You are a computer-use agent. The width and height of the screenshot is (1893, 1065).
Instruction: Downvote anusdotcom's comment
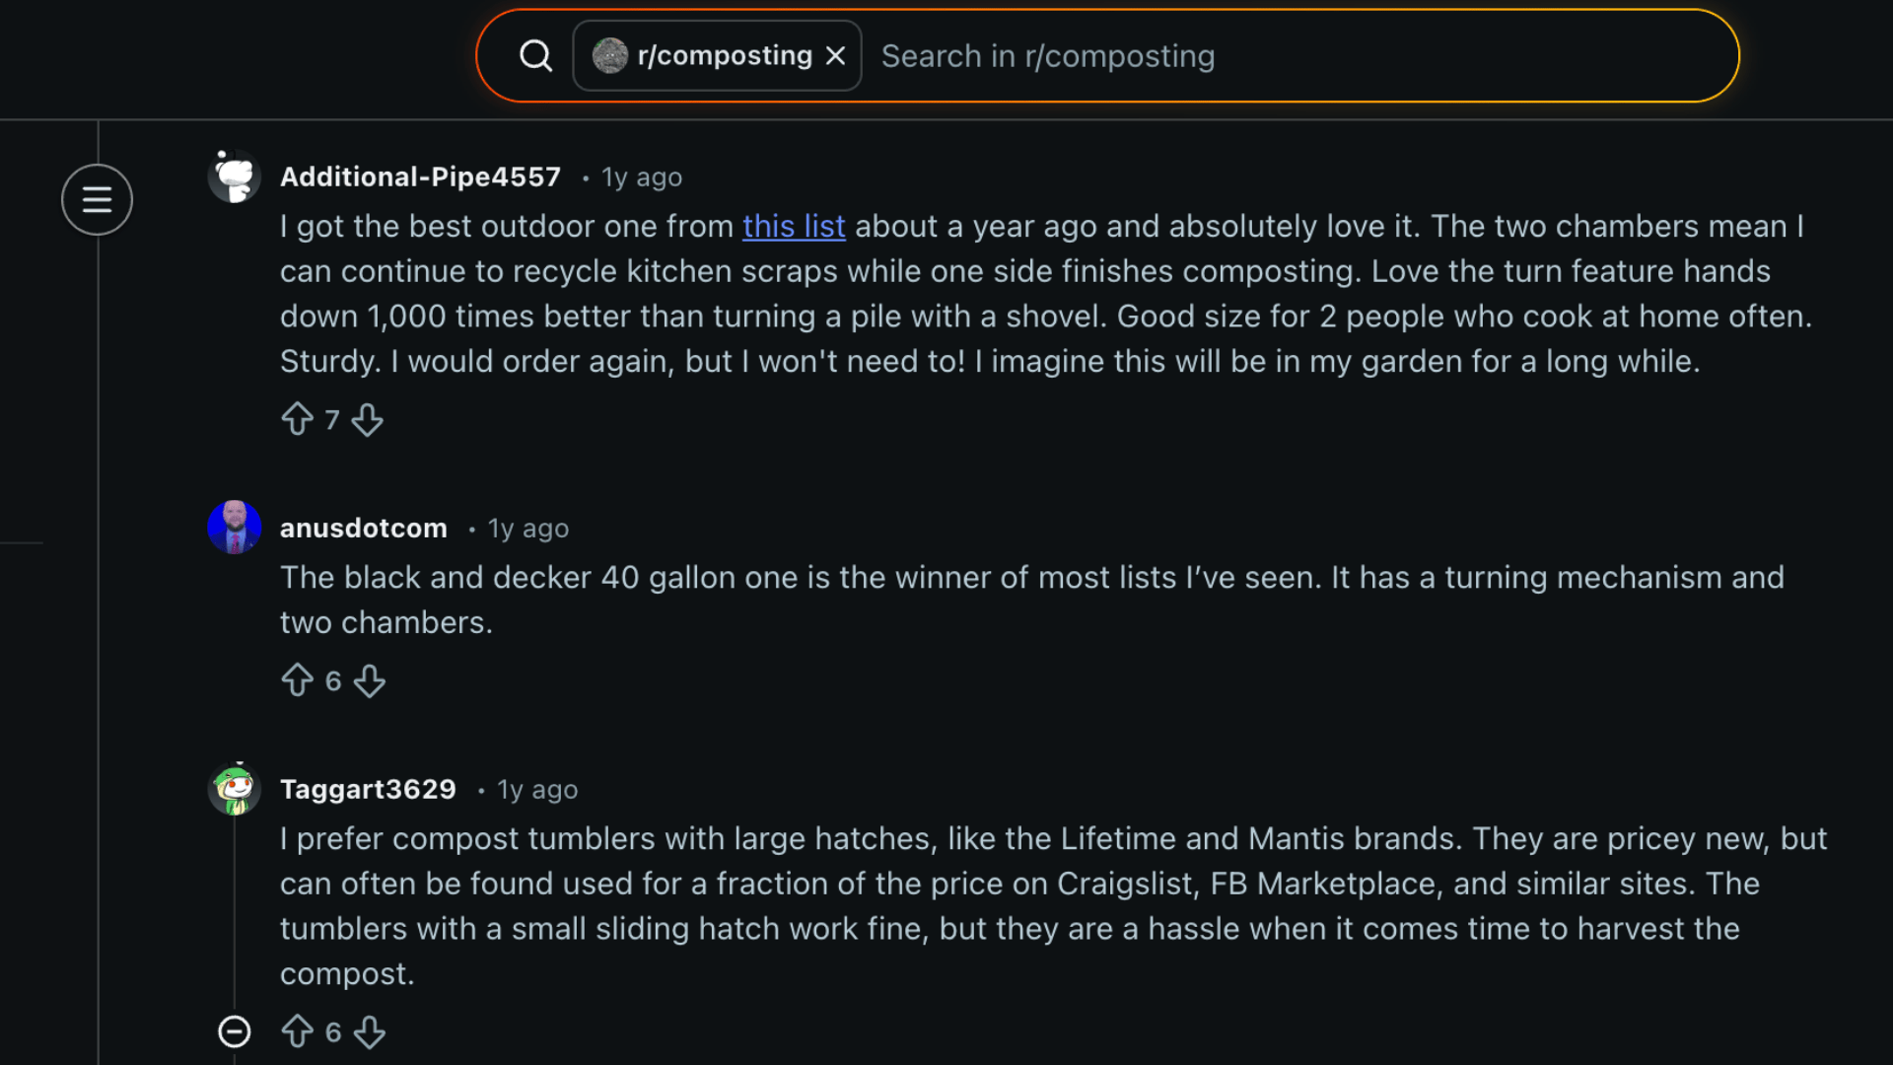pyautogui.click(x=369, y=680)
